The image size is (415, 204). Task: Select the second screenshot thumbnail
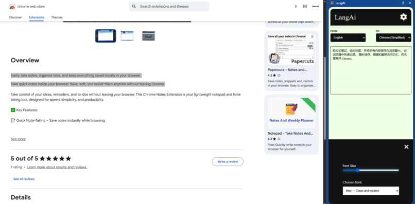(127, 35)
